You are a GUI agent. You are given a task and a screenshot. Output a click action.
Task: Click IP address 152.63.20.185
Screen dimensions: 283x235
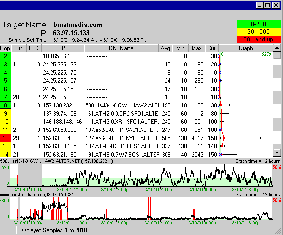60,146
